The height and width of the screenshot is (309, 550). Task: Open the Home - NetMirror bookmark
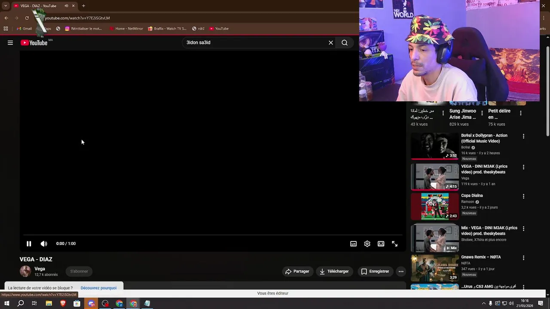point(126,29)
